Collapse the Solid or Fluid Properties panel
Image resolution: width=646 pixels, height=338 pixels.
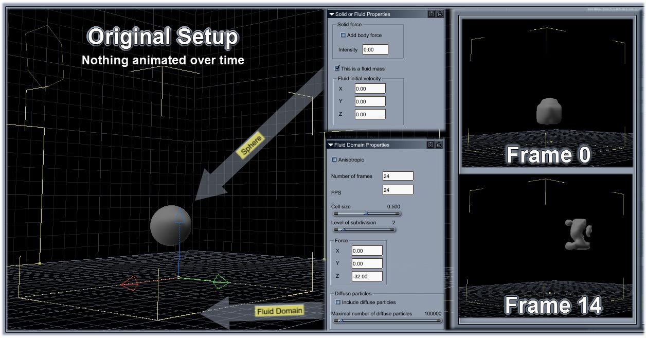pyautogui.click(x=332, y=14)
